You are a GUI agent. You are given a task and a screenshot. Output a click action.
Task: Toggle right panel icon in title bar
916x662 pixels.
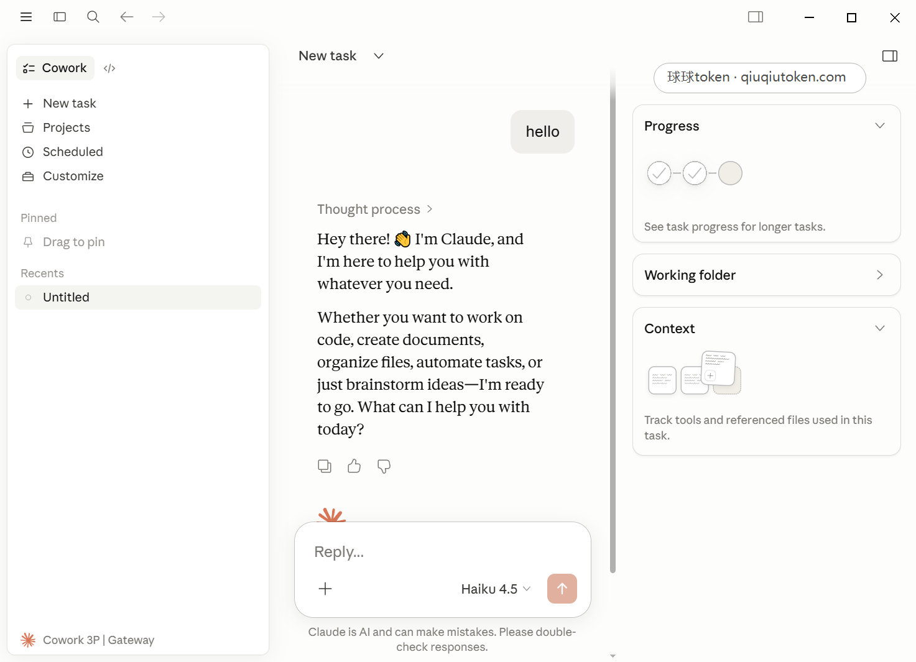[756, 17]
